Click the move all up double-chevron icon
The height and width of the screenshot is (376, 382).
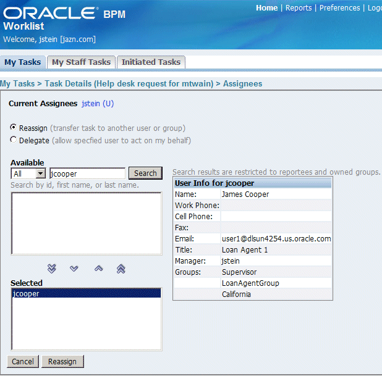tap(121, 269)
